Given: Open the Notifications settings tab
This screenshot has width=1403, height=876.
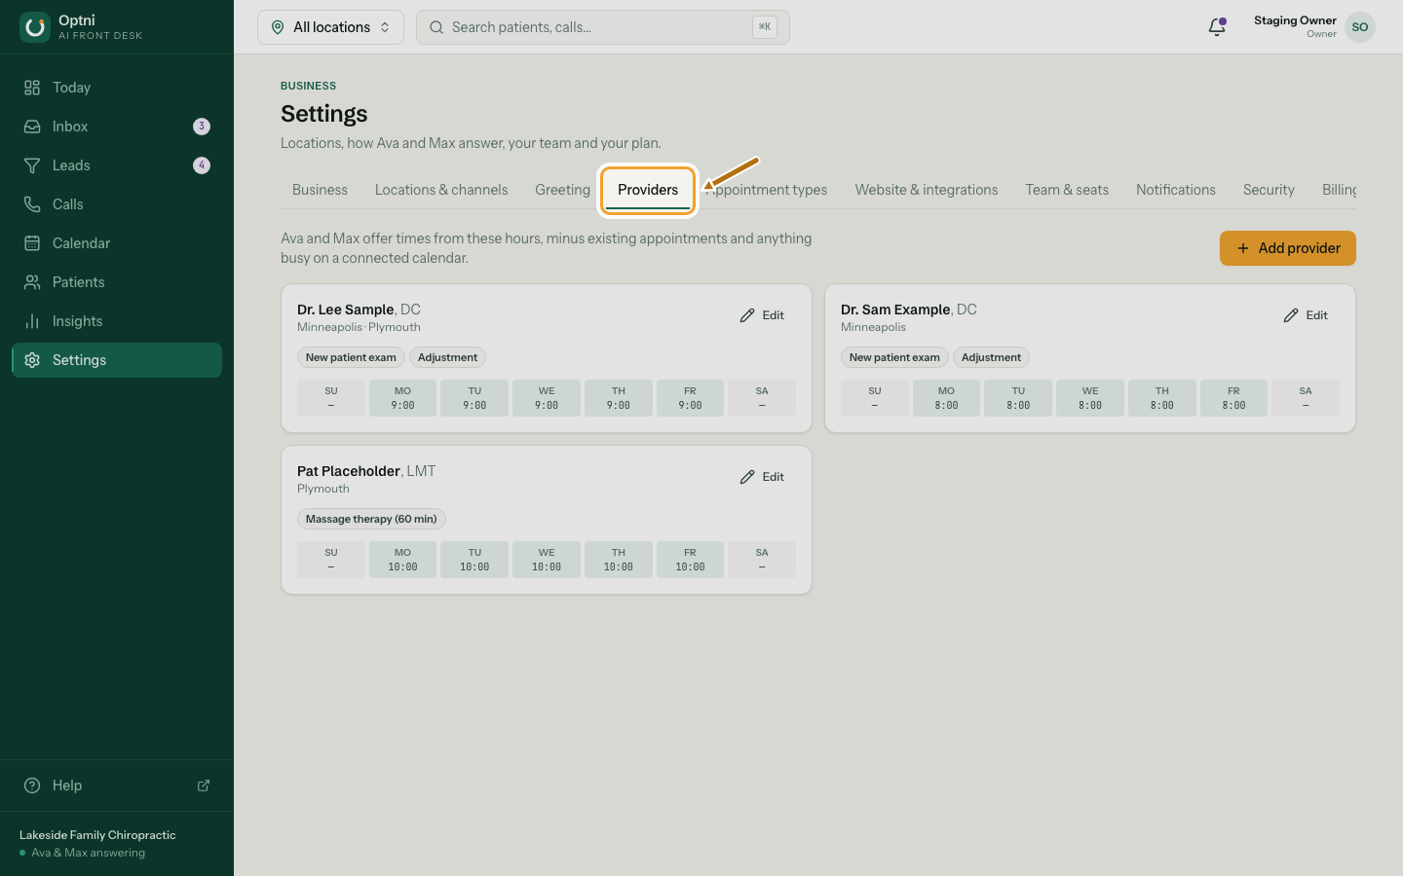Looking at the screenshot, I should point(1176,190).
